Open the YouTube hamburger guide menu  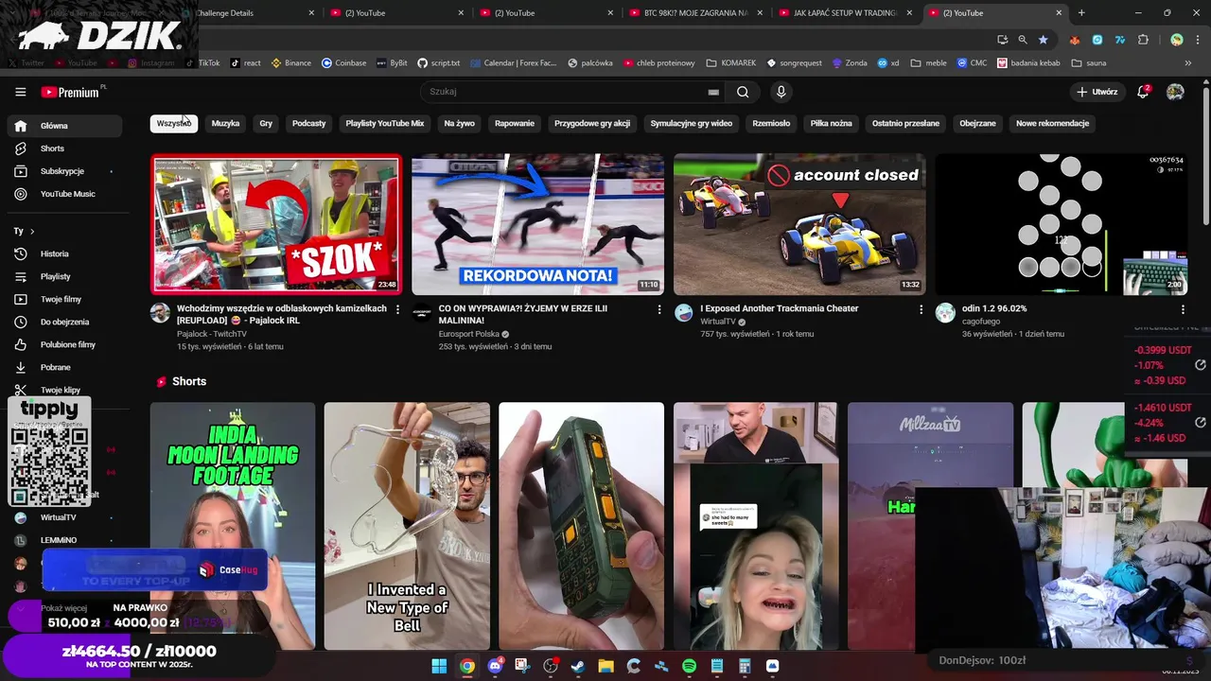tap(20, 92)
